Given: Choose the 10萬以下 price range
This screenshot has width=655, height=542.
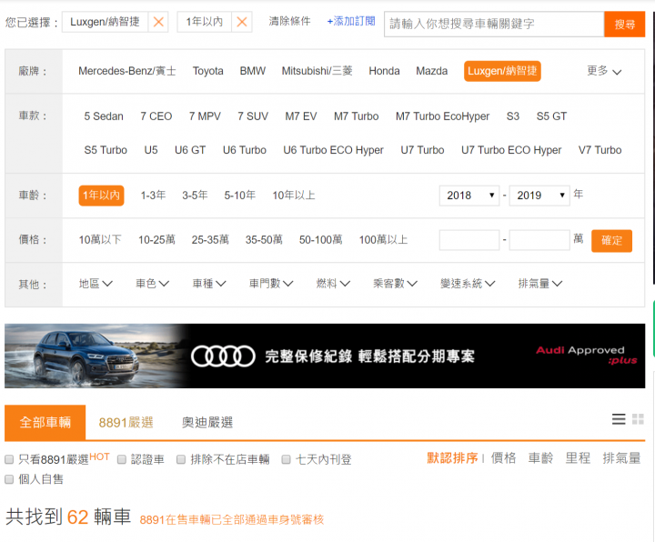Looking at the screenshot, I should [x=100, y=240].
